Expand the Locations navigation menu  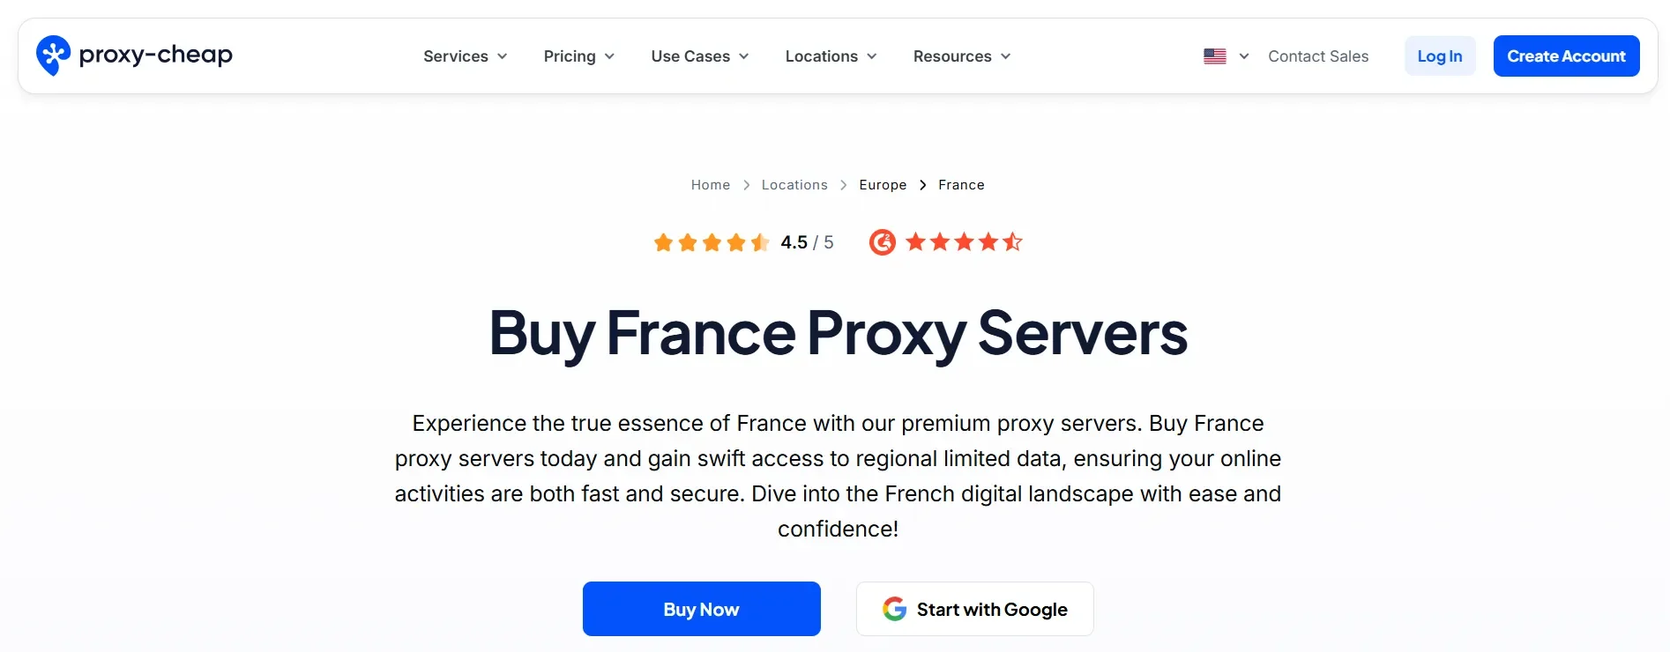pos(830,56)
